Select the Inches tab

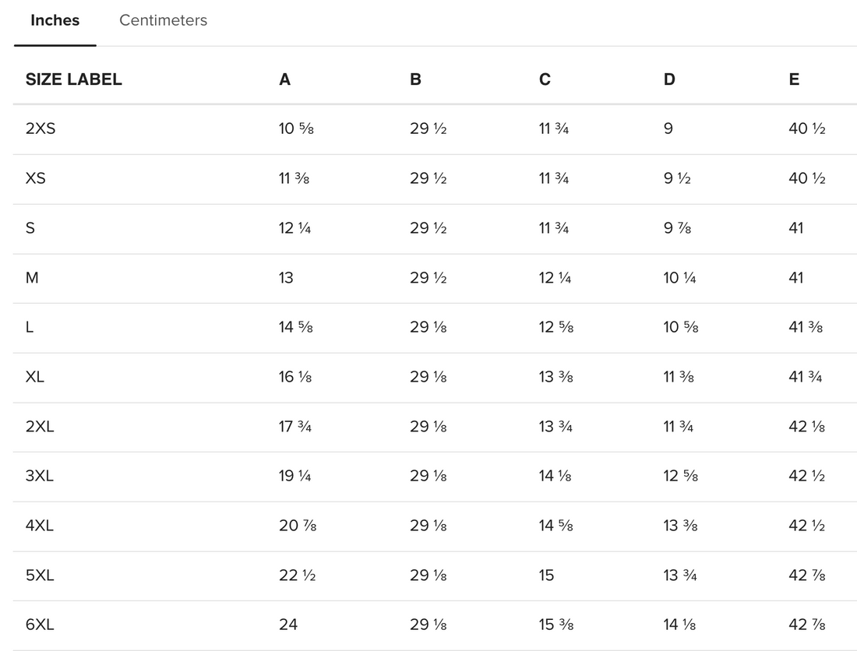55,21
